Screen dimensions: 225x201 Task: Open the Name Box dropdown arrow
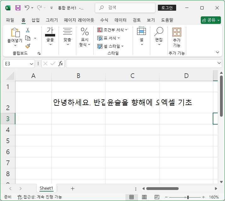[32, 64]
